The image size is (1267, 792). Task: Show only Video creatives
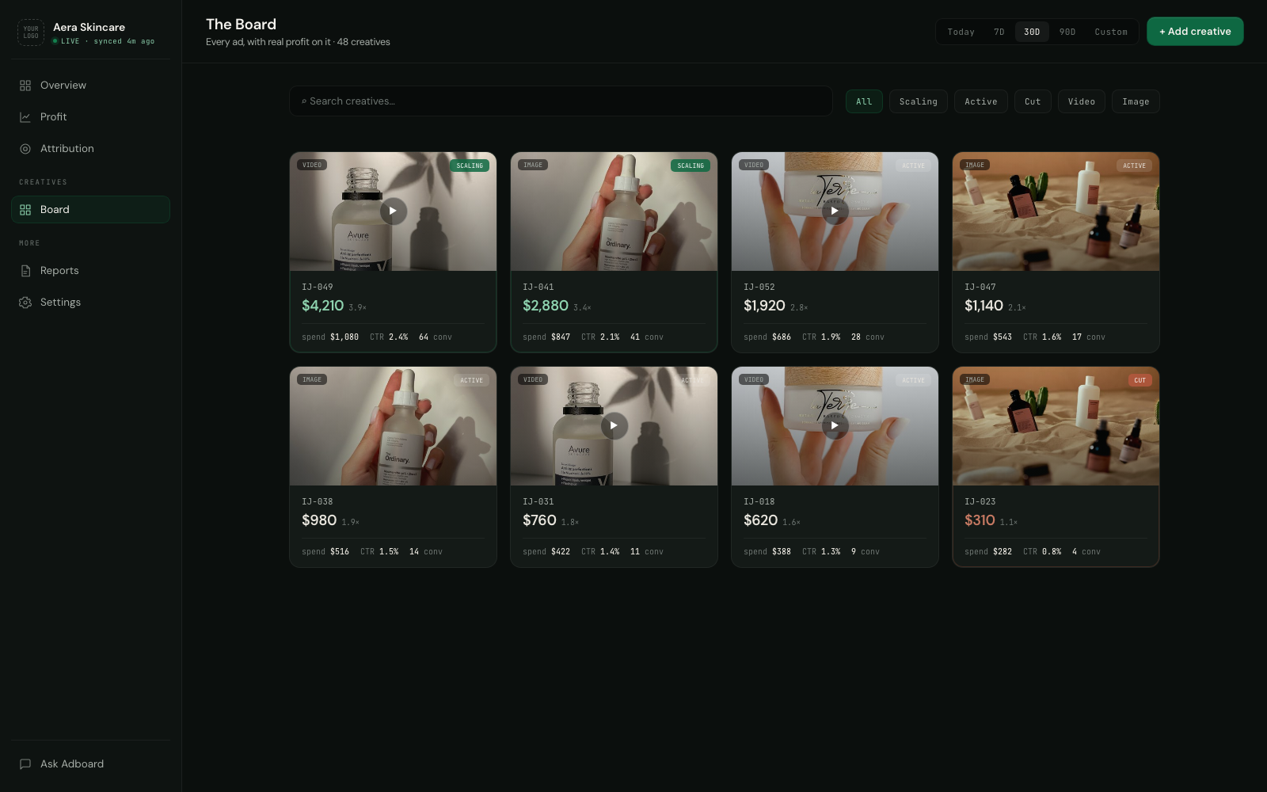[x=1082, y=101]
